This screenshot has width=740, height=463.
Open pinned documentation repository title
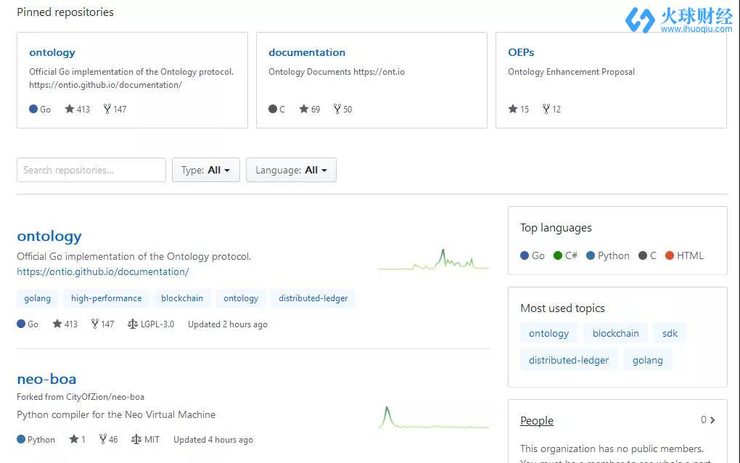(x=307, y=52)
